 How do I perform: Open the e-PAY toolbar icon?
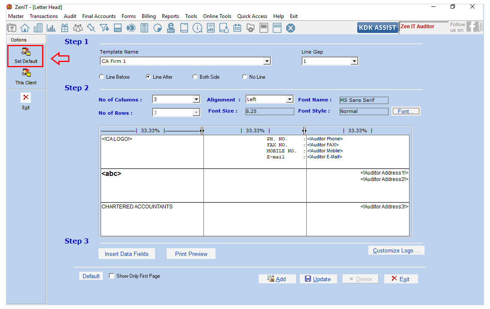pos(171,28)
